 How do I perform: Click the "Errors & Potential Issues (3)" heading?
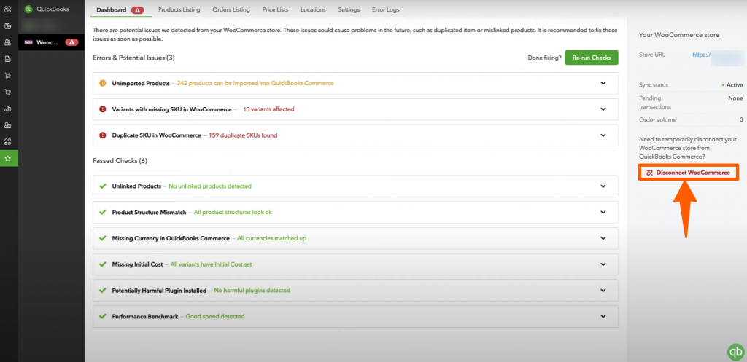click(x=134, y=58)
